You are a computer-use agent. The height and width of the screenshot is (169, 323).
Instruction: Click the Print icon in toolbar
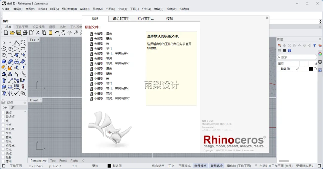pos(25,32)
